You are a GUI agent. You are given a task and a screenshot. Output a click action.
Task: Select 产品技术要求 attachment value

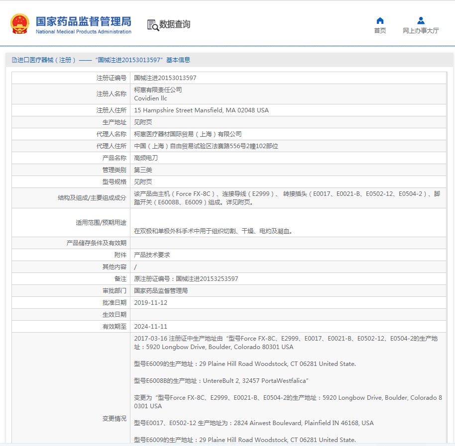pyautogui.click(x=152, y=255)
